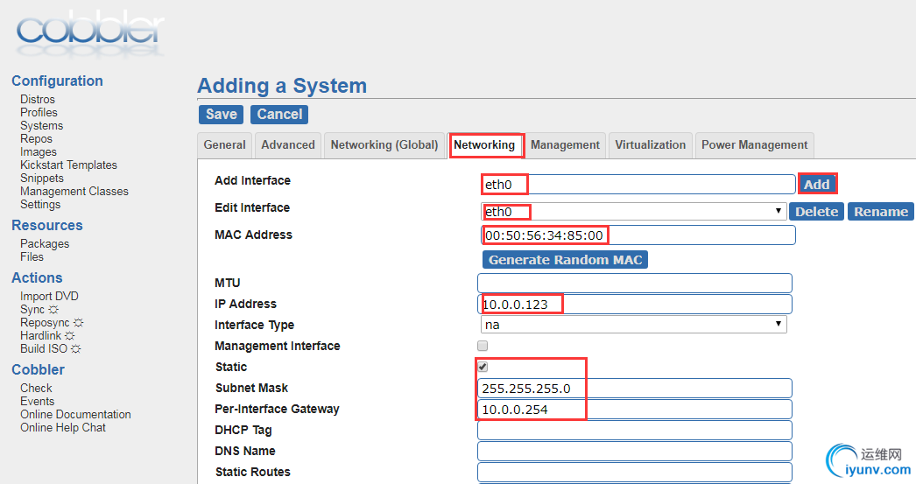Delete the selected interface
This screenshot has height=484, width=916.
point(817,211)
